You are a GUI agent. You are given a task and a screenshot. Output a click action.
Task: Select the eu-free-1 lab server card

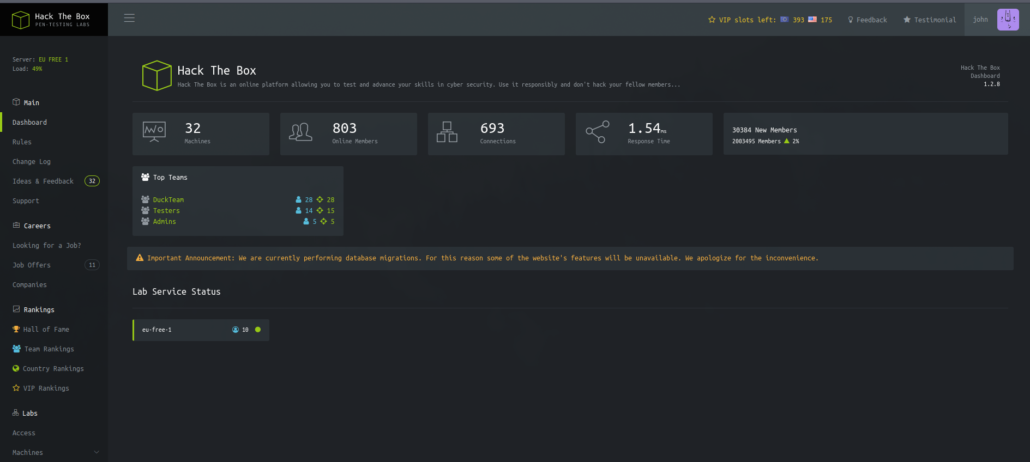[x=185, y=330]
